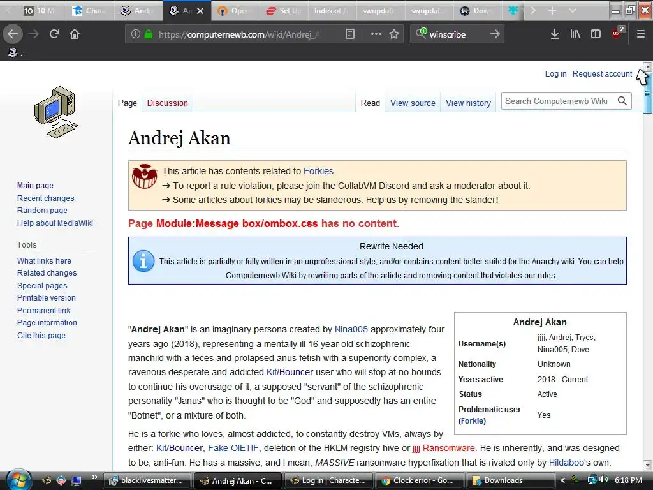Close the active Andrej Akan tab
This screenshot has width=653, height=490.
coord(200,11)
